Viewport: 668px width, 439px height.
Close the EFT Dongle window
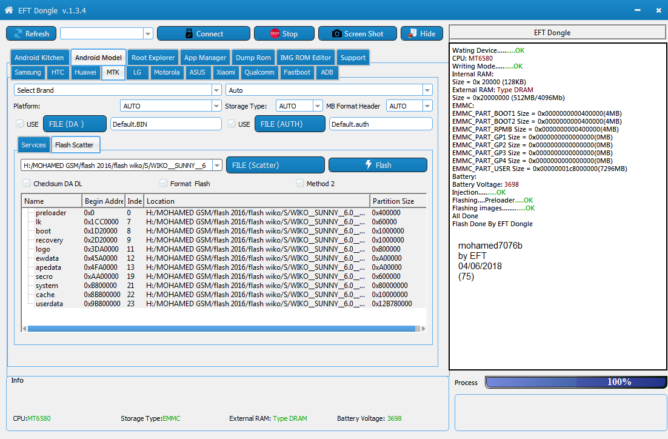[x=658, y=10]
